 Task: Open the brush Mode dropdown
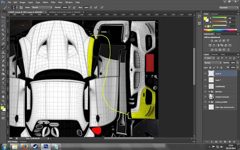click(42, 7)
